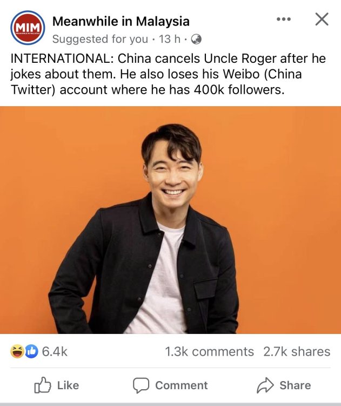Image resolution: width=341 pixels, height=406 pixels.
Task: Click the Haha reaction emoji icon
Action: coord(17,352)
